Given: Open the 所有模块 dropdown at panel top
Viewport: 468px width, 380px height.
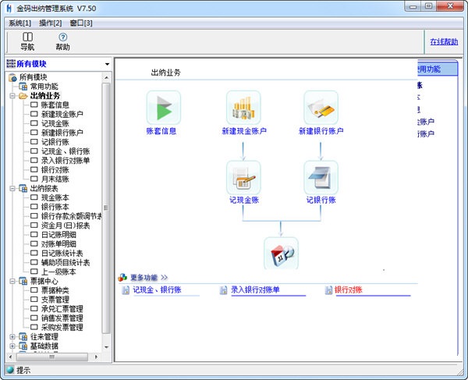Looking at the screenshot, I should (106, 64).
